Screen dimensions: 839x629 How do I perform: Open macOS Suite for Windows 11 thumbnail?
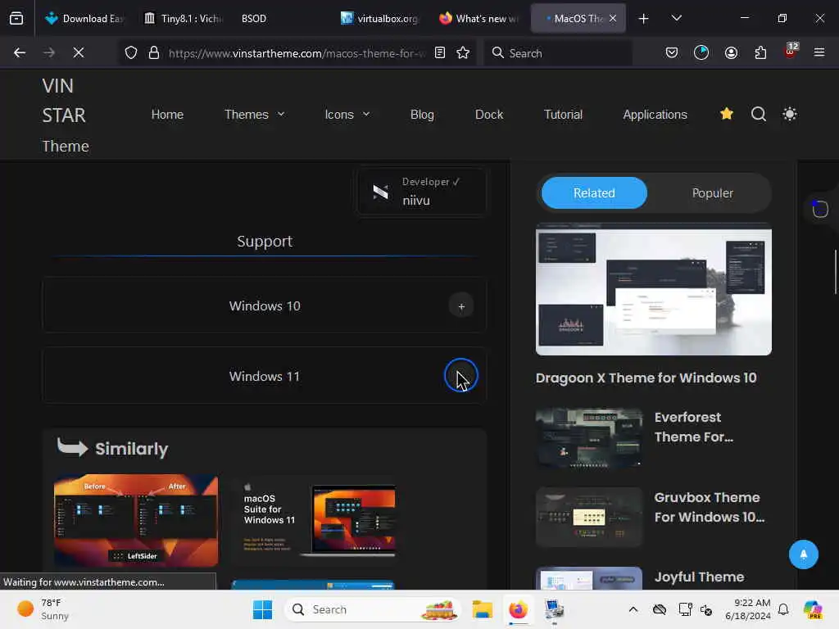[x=314, y=520]
